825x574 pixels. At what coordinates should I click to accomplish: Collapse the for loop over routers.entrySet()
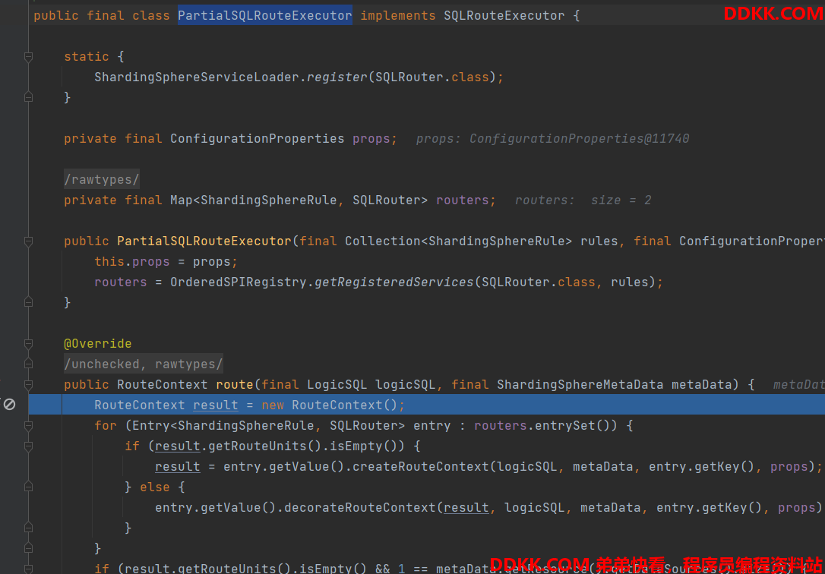(28, 426)
